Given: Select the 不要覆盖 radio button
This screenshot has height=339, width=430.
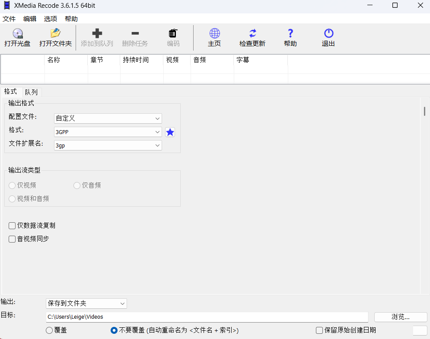Looking at the screenshot, I should click(x=114, y=330).
